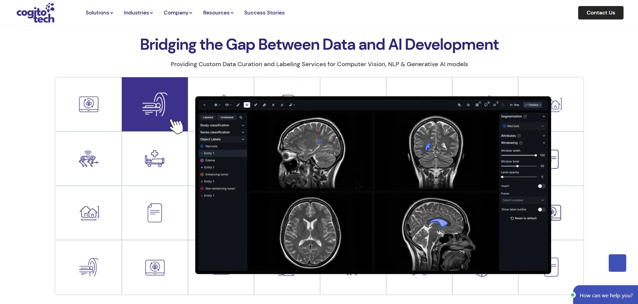
Task: Select the highlighted purple MRI scanner tile
Action: pos(155,104)
